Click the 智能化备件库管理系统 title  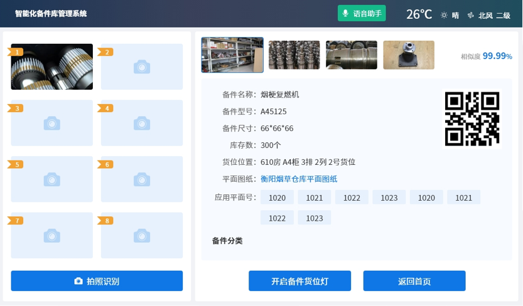pos(51,14)
